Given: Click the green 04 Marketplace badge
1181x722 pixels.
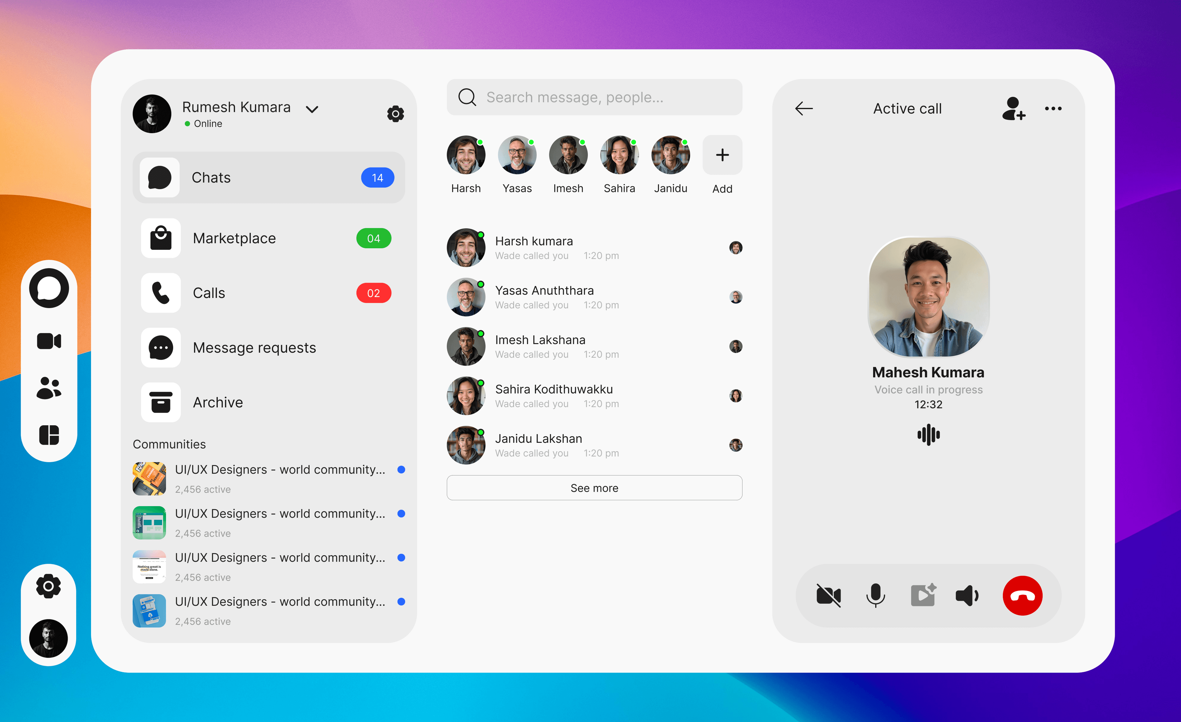Looking at the screenshot, I should [374, 238].
